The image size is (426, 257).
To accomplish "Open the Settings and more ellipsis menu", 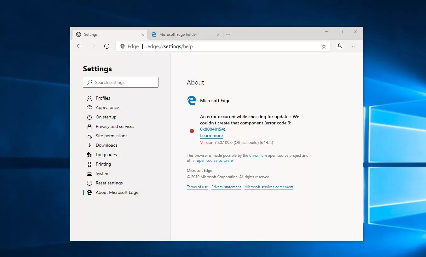I will (x=354, y=46).
